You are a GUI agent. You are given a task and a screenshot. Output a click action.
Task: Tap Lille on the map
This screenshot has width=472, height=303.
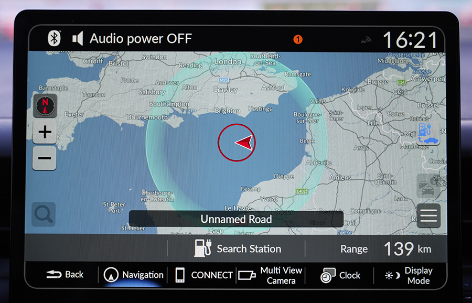coord(373,123)
